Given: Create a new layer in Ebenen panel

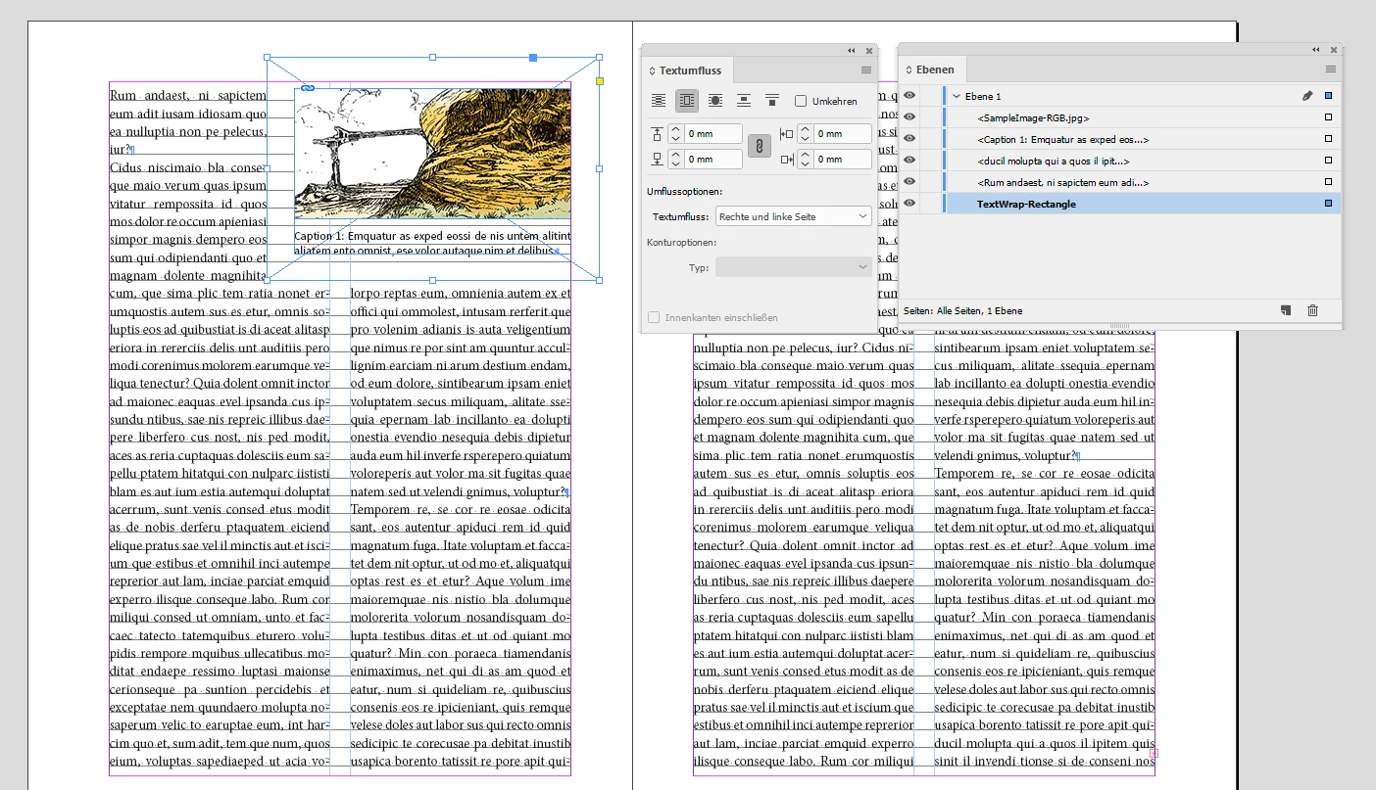Looking at the screenshot, I should [x=1287, y=310].
